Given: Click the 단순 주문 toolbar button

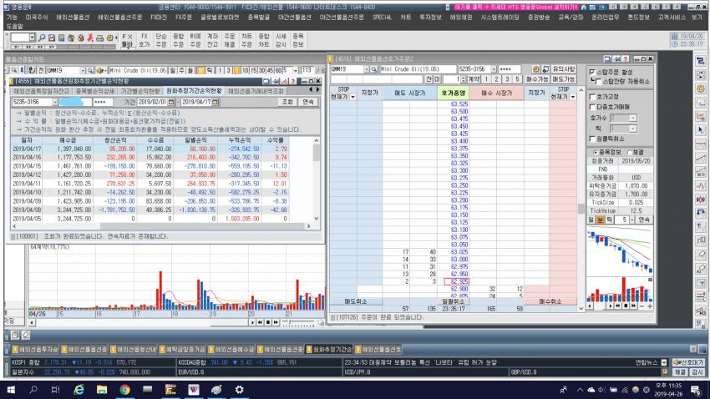Looking at the screenshot, I should (161, 40).
